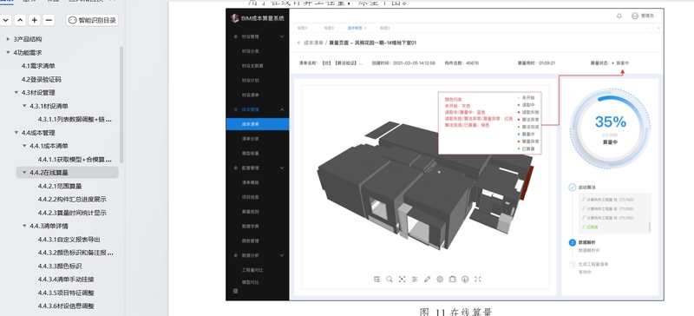Click the fullscreen arrows icon below the model
694x316 pixels.
click(478, 280)
